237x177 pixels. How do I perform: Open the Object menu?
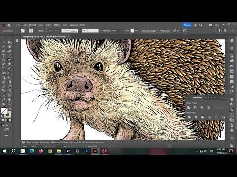point(32,25)
